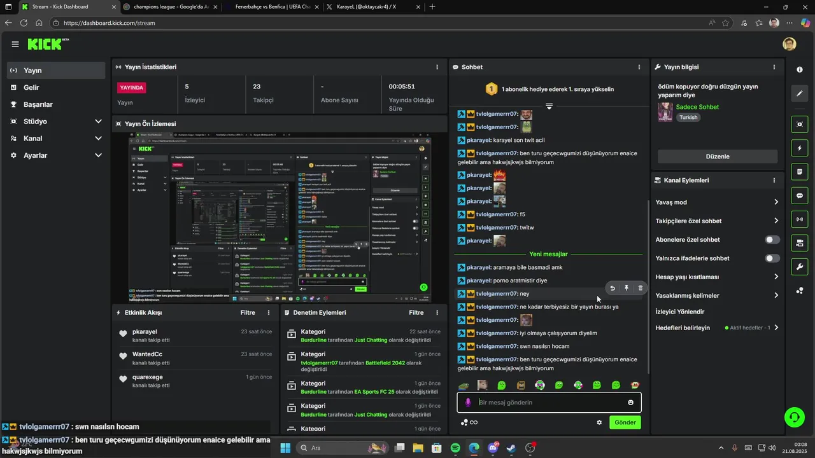Image resolution: width=815 pixels, height=458 pixels.
Task: Open Just Chatting link in first Kategori entry
Action: pos(371,340)
